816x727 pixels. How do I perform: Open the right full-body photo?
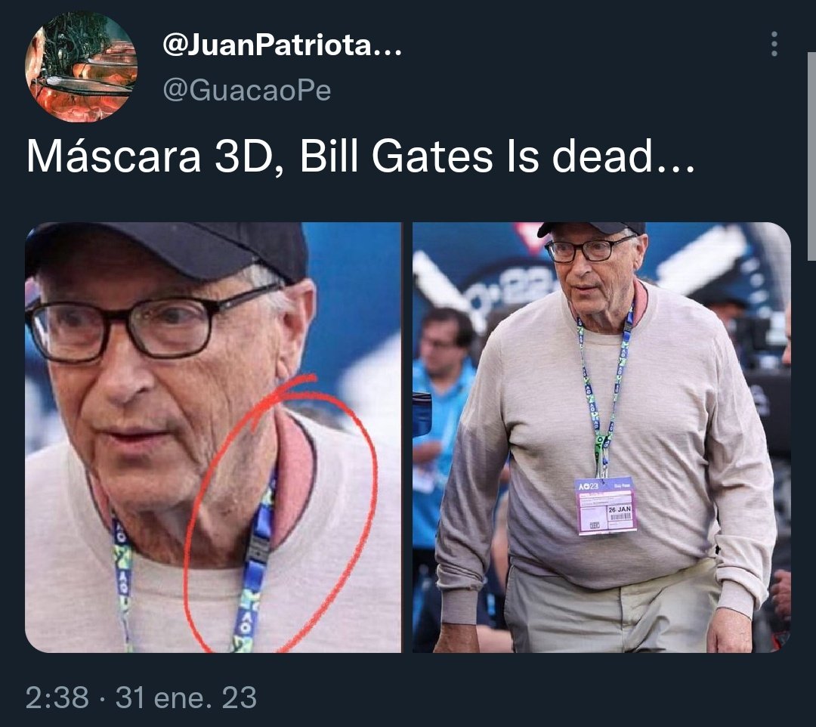point(601,437)
